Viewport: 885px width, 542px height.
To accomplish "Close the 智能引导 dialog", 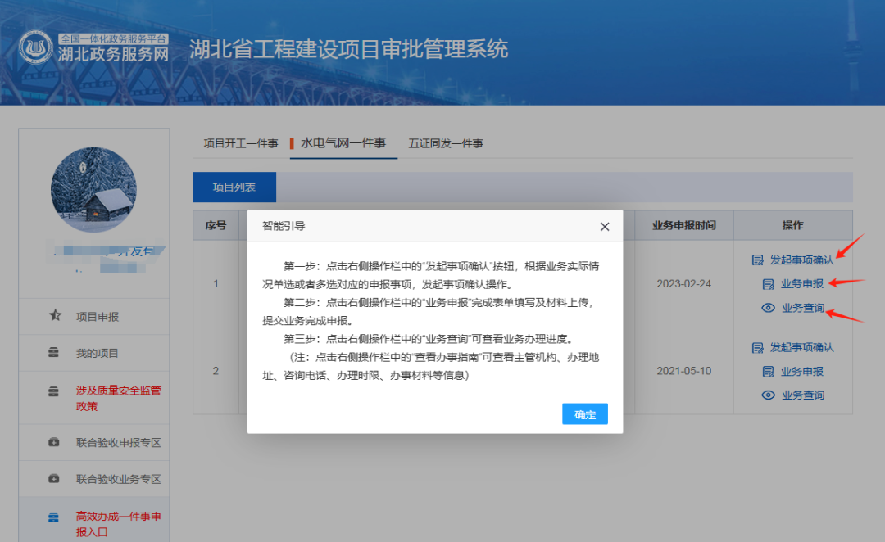I will click(605, 226).
